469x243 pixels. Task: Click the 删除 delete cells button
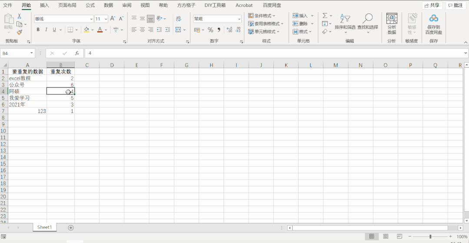tap(300, 23)
